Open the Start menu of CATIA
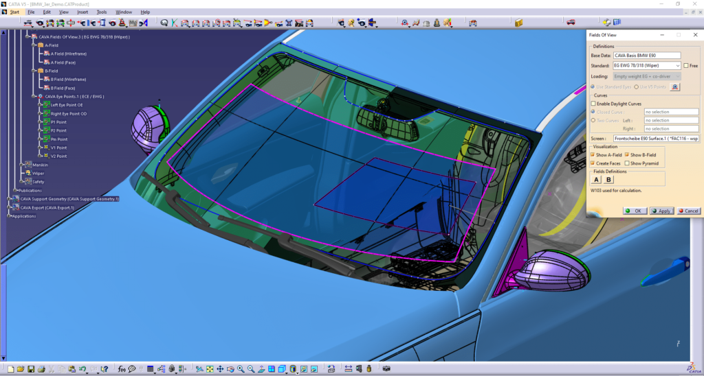This screenshot has width=704, height=376. [x=14, y=12]
